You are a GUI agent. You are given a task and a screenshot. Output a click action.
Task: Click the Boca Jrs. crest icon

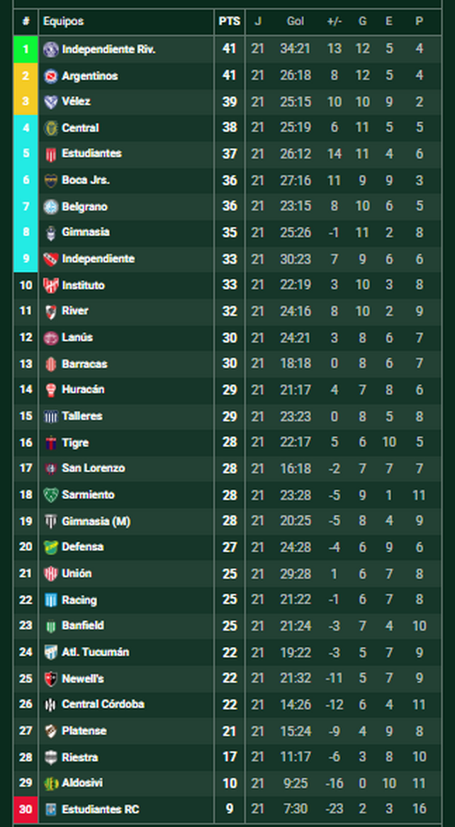point(50,181)
